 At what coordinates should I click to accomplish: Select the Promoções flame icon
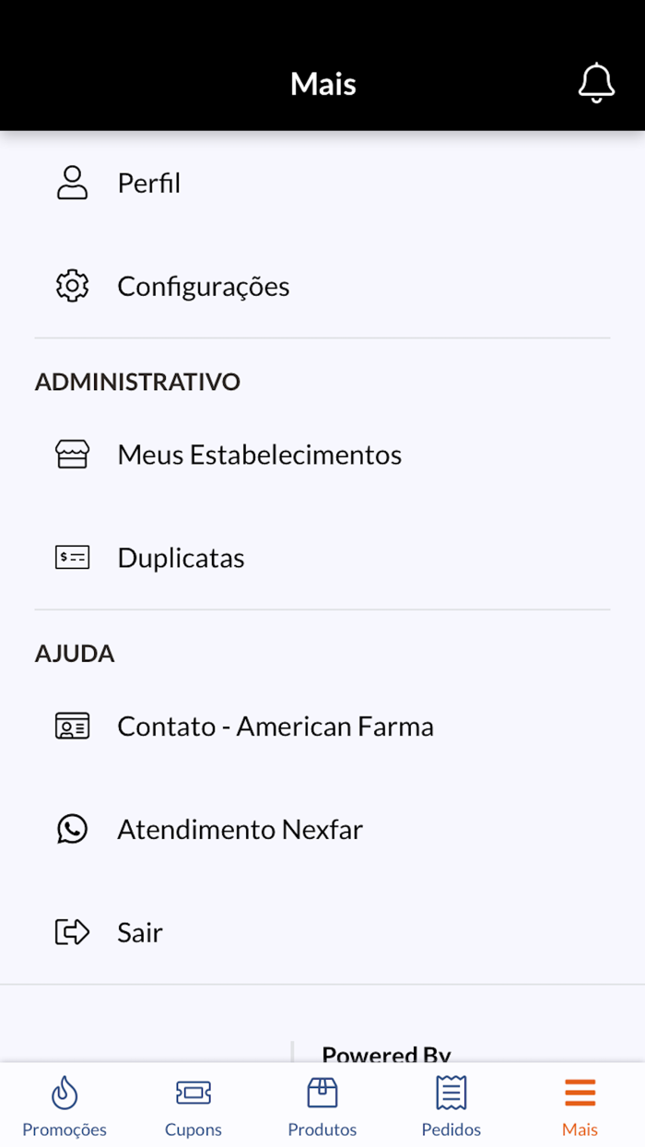tap(64, 1093)
